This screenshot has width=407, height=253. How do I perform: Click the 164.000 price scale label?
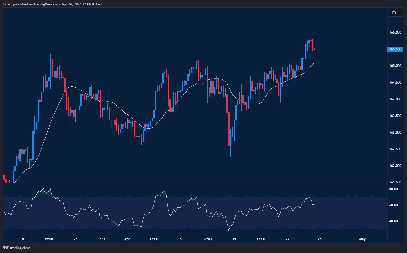click(395, 99)
